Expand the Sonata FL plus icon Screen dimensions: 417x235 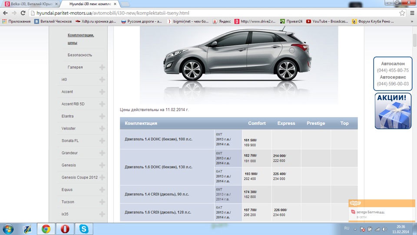click(x=102, y=141)
